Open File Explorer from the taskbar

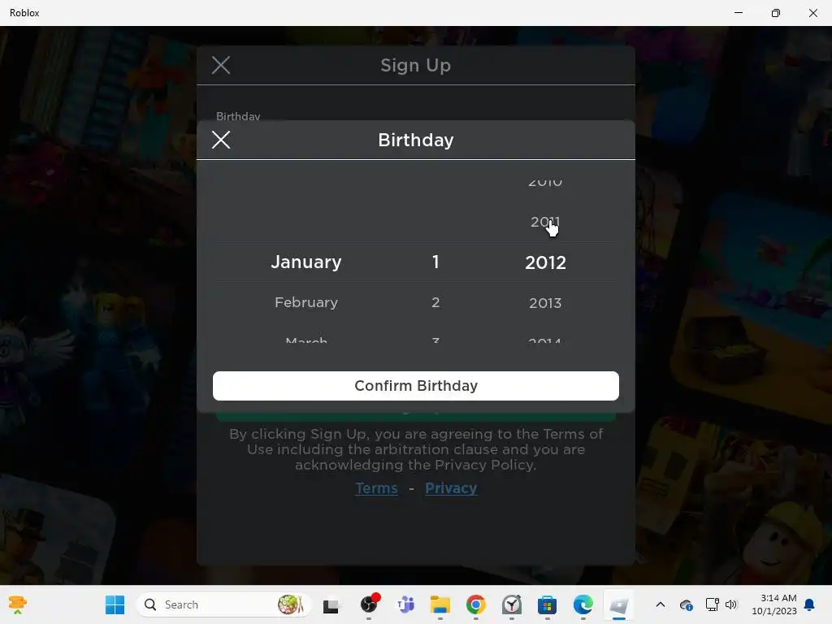click(x=440, y=604)
